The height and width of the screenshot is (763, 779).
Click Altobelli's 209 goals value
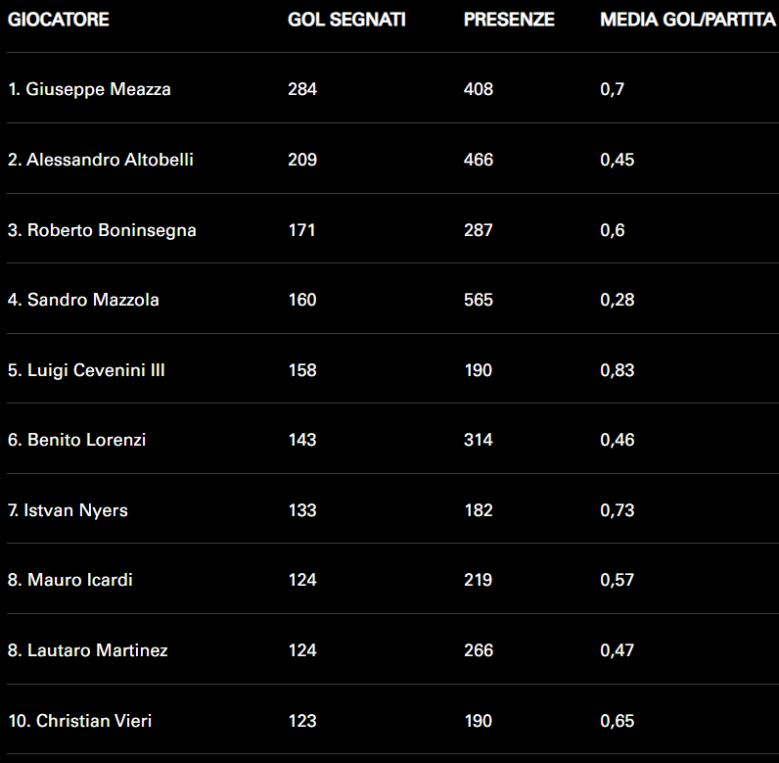(302, 160)
